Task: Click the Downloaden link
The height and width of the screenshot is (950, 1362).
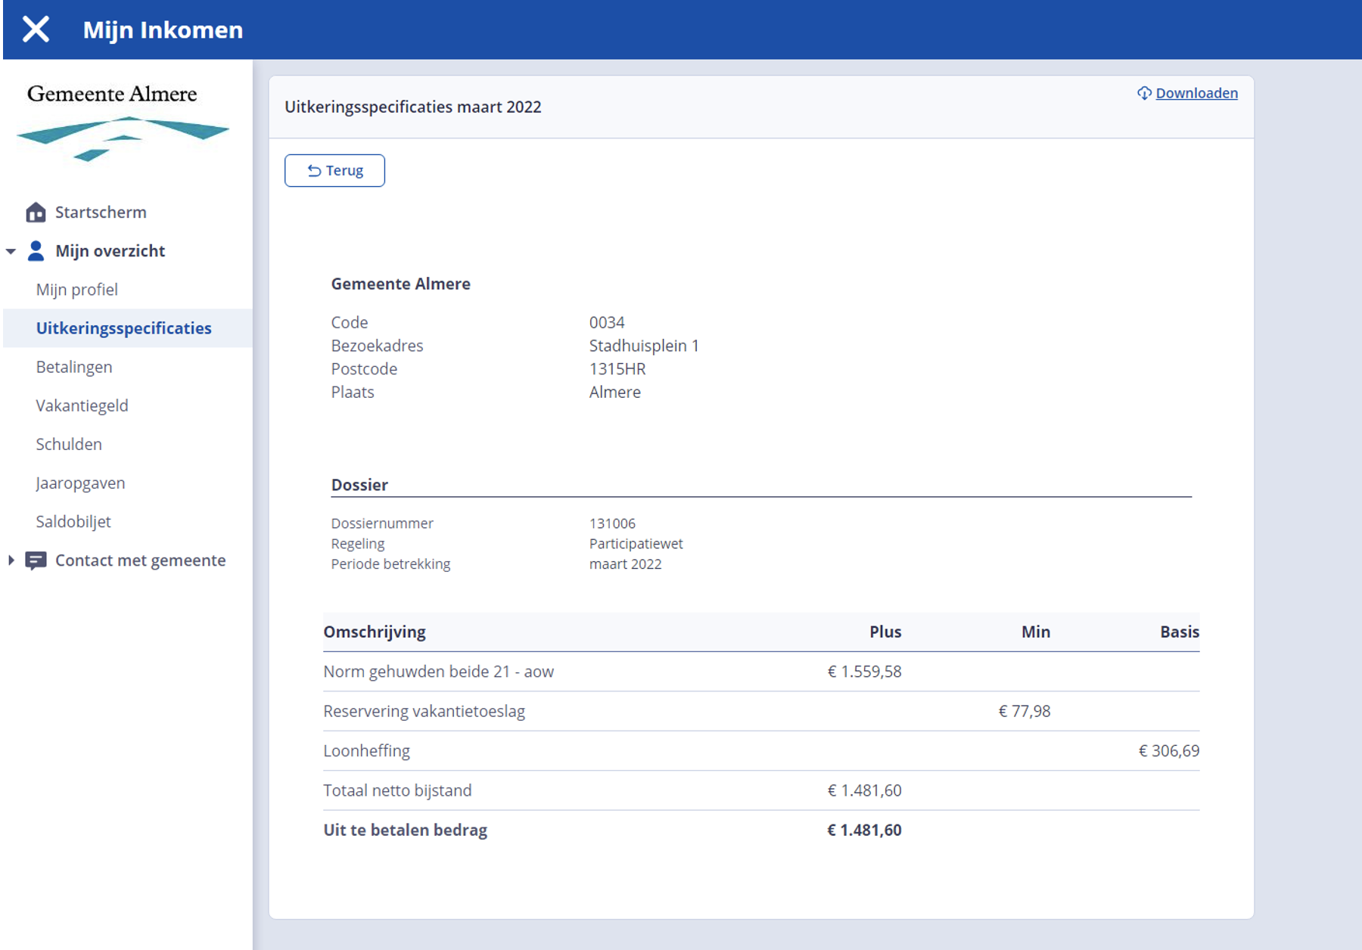Action: coord(1196,93)
